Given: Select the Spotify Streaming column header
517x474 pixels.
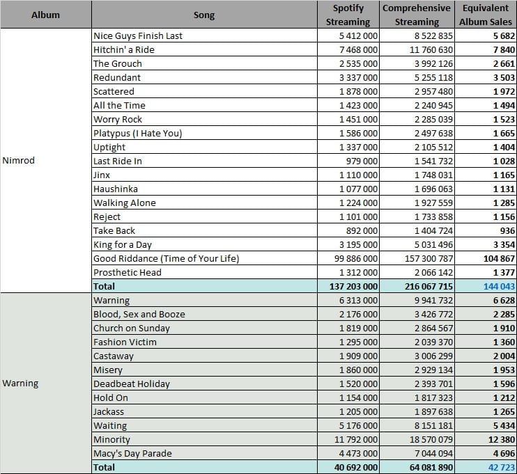Looking at the screenshot, I should point(348,15).
